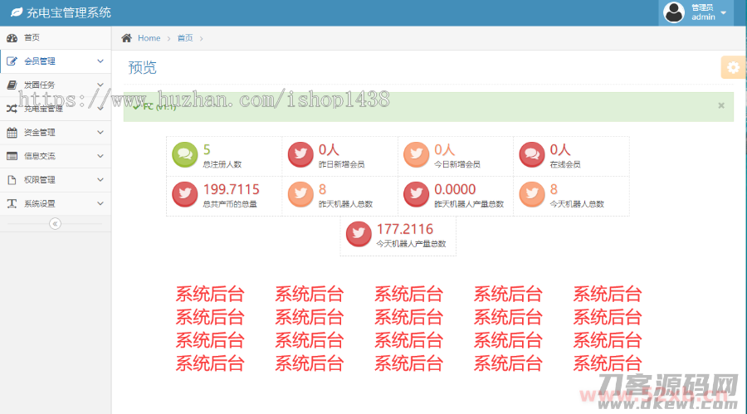Open the 信息交流 sidebar menu
Image resolution: width=747 pixels, height=414 pixels.
click(40, 156)
